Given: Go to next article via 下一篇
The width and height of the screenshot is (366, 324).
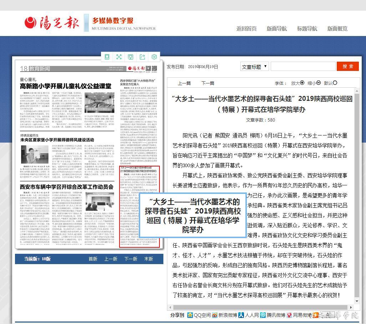Looking at the screenshot, I should [208, 83].
